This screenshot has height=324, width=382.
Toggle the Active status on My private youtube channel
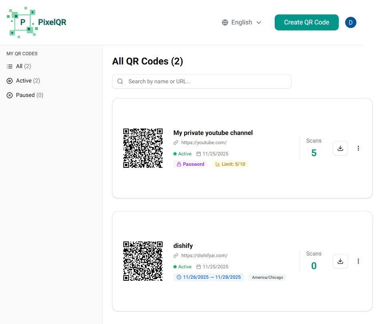[182, 153]
